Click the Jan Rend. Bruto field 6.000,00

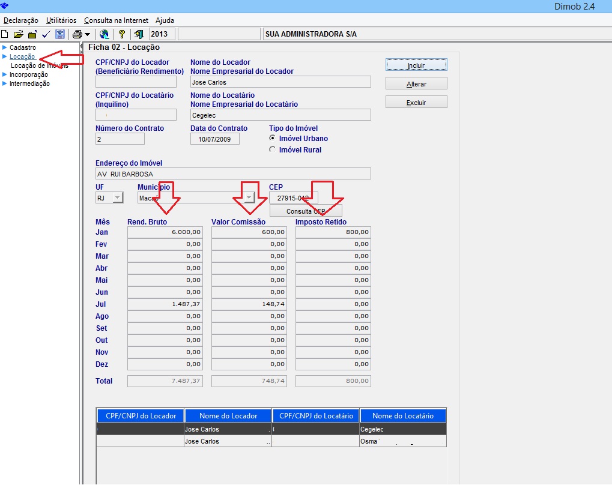click(x=165, y=232)
